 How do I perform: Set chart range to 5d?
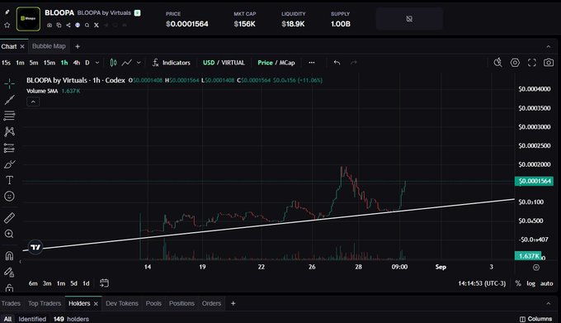[x=73, y=283]
